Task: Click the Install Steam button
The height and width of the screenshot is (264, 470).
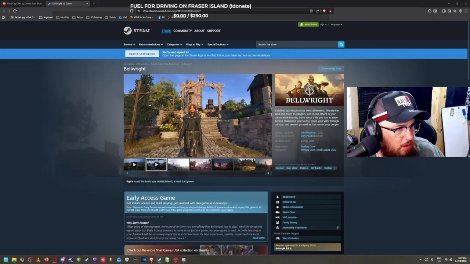Action: (x=308, y=25)
